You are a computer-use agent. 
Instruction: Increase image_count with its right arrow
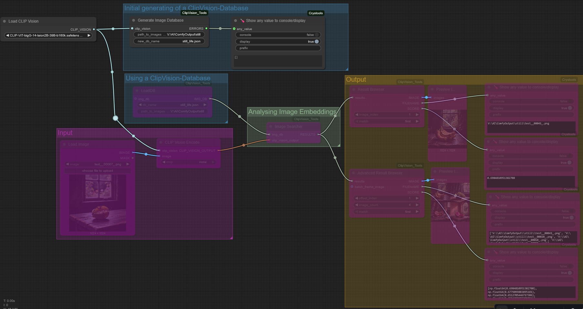pos(417,205)
